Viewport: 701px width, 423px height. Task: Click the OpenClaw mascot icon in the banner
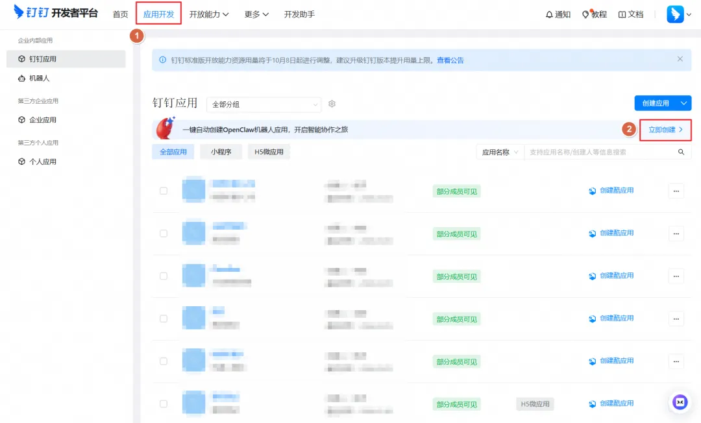click(166, 128)
